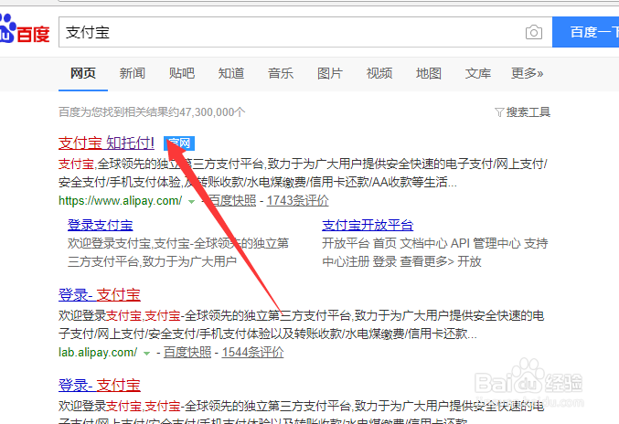Open the 支付宝 知托付! result link
The image size is (619, 424).
[x=106, y=143]
